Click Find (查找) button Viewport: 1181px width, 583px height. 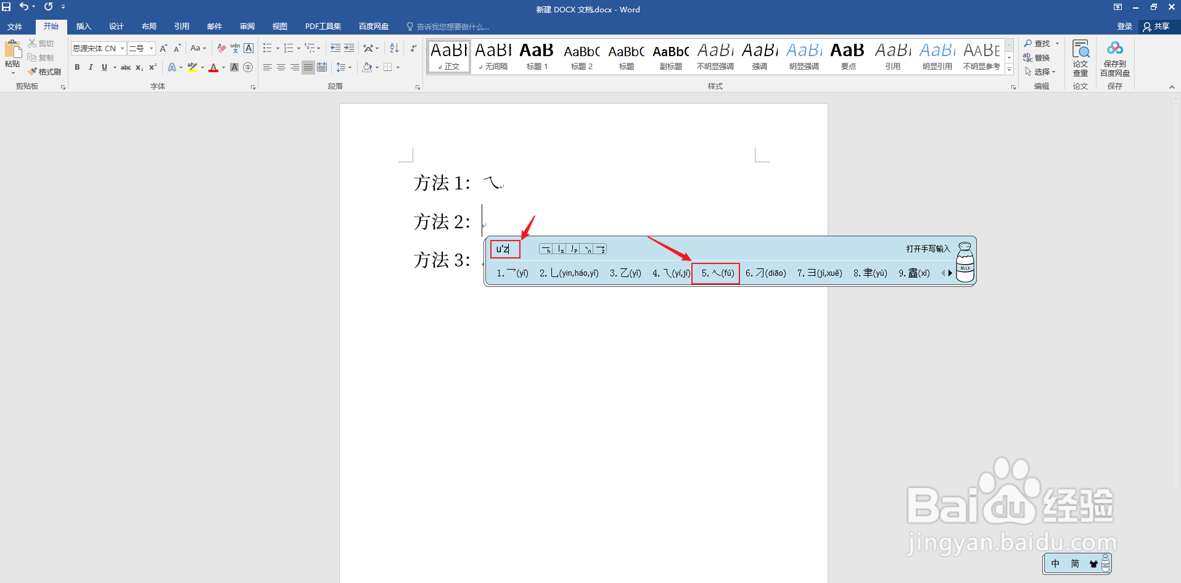[1037, 43]
